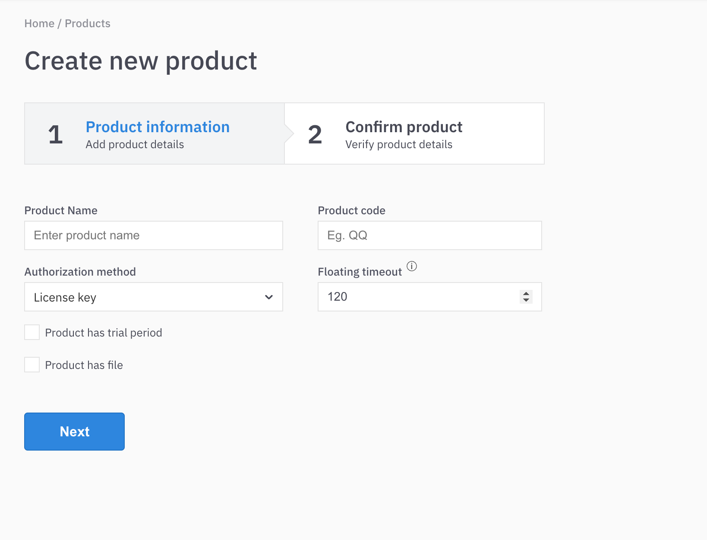Click the Authorization method label
This screenshot has width=707, height=540.
[x=80, y=272]
